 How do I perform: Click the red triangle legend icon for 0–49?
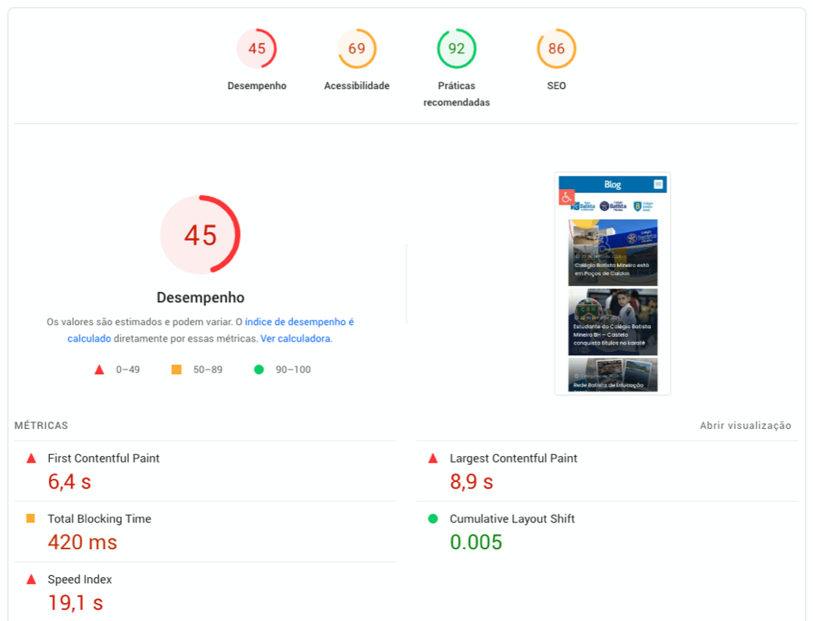(x=99, y=369)
